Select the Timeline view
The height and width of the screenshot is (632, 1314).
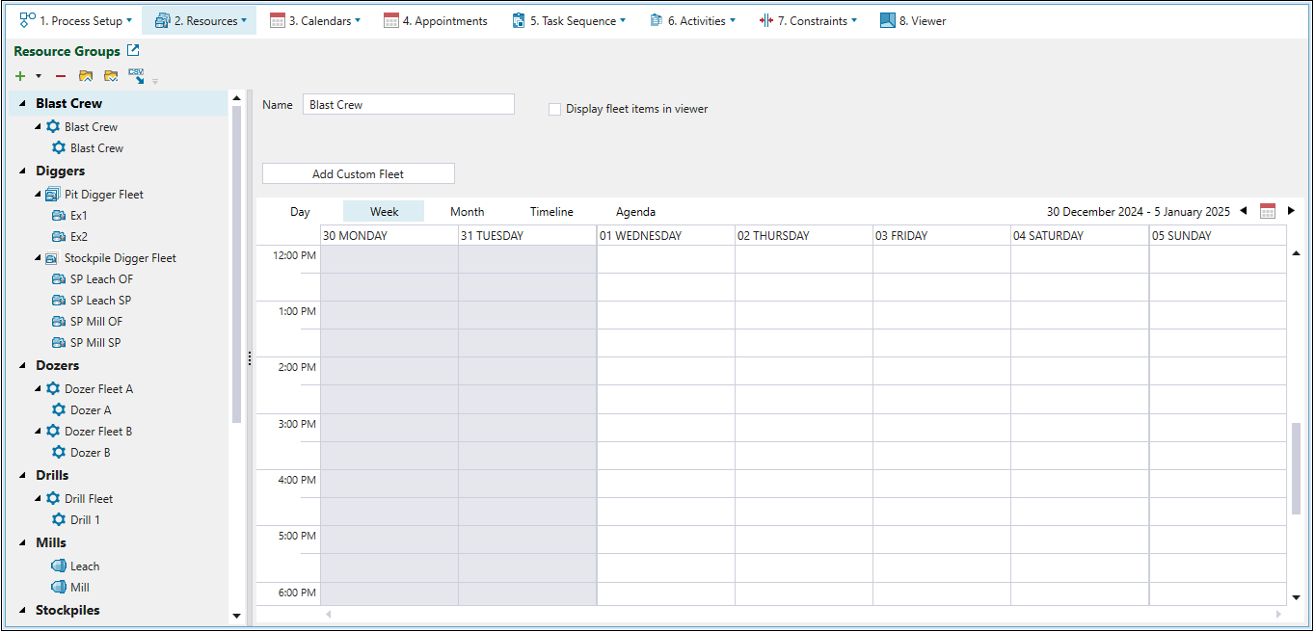550,212
